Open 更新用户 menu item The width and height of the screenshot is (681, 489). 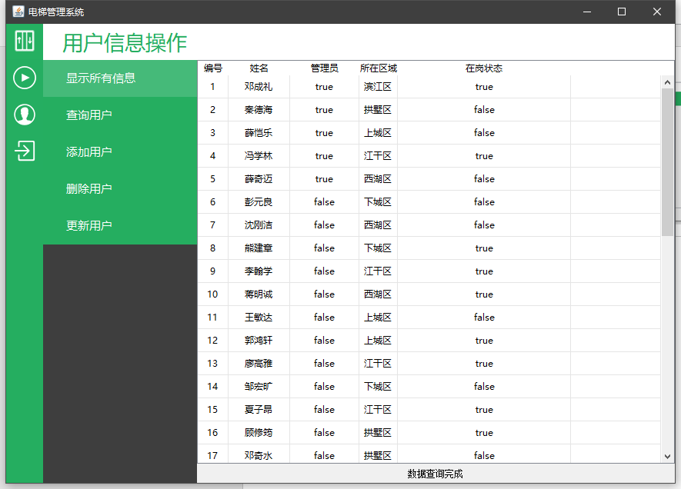(x=120, y=225)
